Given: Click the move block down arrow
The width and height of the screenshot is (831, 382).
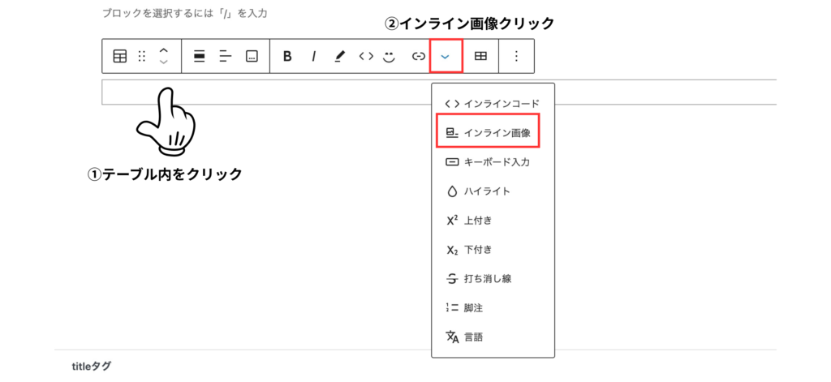Looking at the screenshot, I should coord(164,62).
